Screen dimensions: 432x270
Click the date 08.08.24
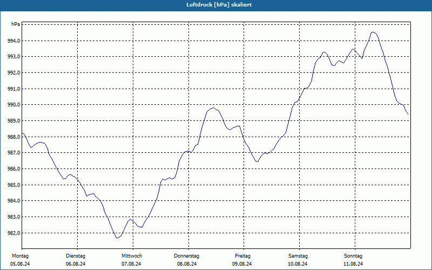pyautogui.click(x=187, y=264)
